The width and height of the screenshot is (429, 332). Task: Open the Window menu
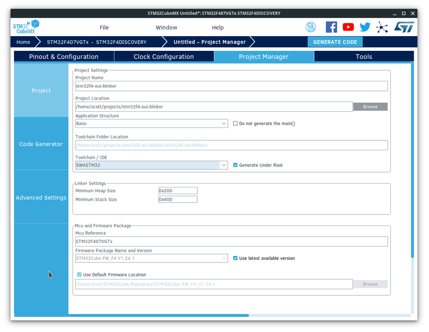166,27
